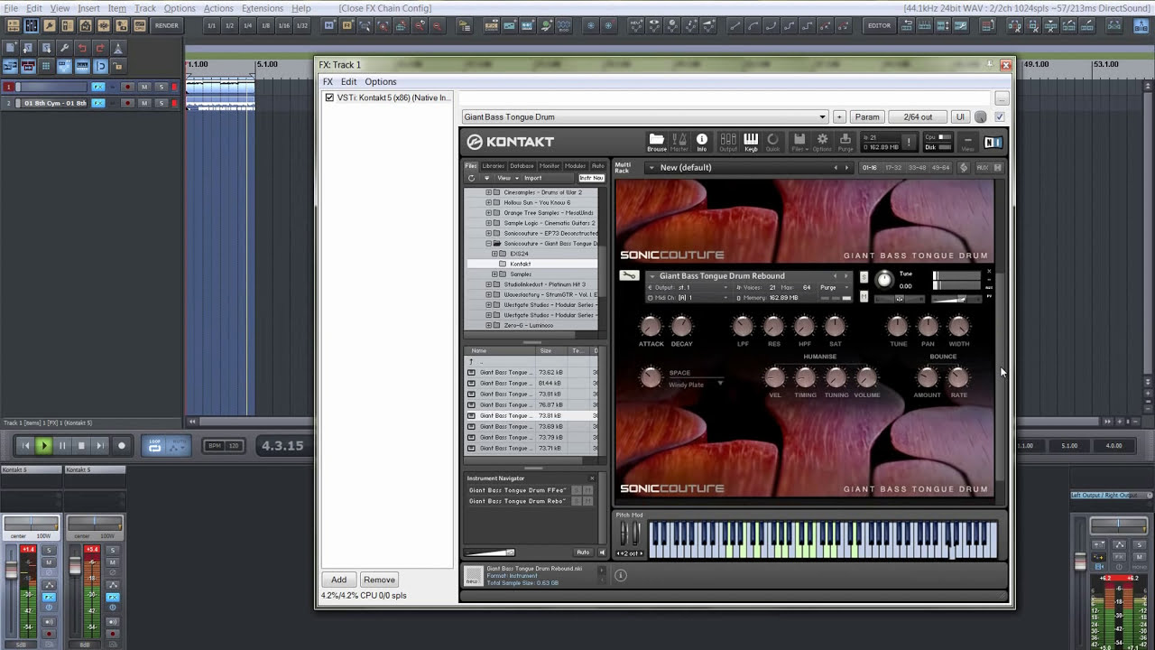Click the REAPER metronome toolbar icon
Viewport: 1155px width, 650px height.
[118, 48]
